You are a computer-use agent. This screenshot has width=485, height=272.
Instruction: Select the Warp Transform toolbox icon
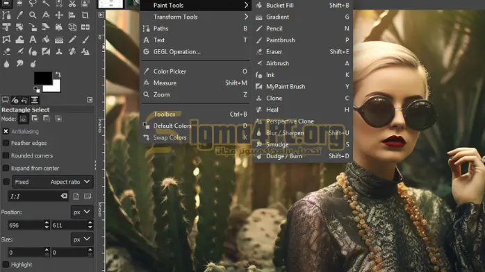[19, 40]
